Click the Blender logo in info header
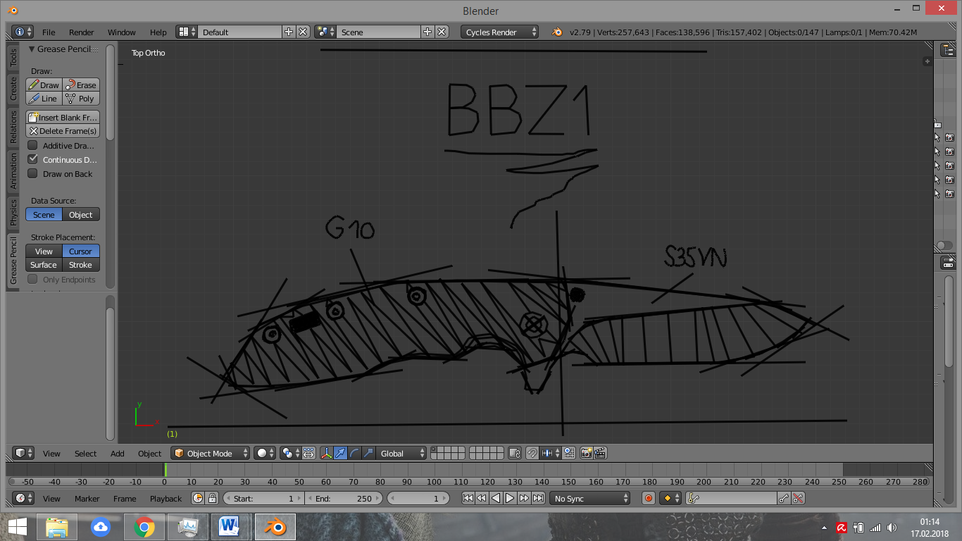This screenshot has width=962, height=541. [556, 32]
